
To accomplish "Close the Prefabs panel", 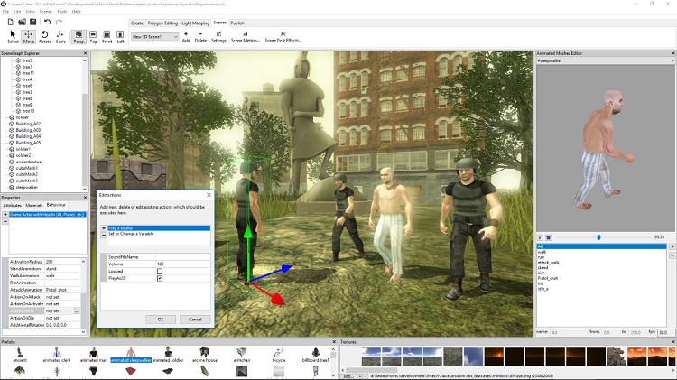I will tap(334, 341).
